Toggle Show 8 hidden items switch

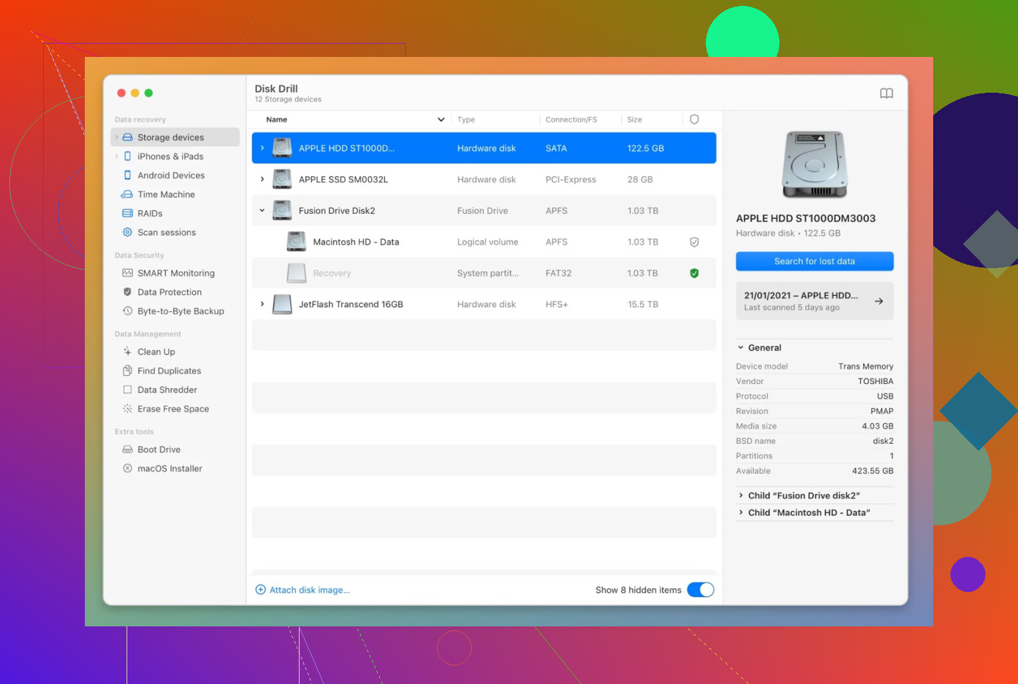[701, 590]
